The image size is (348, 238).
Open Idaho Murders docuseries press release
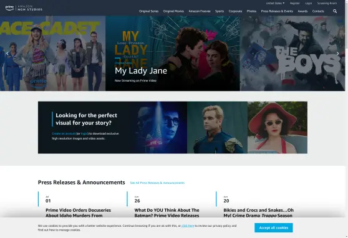(x=79, y=212)
